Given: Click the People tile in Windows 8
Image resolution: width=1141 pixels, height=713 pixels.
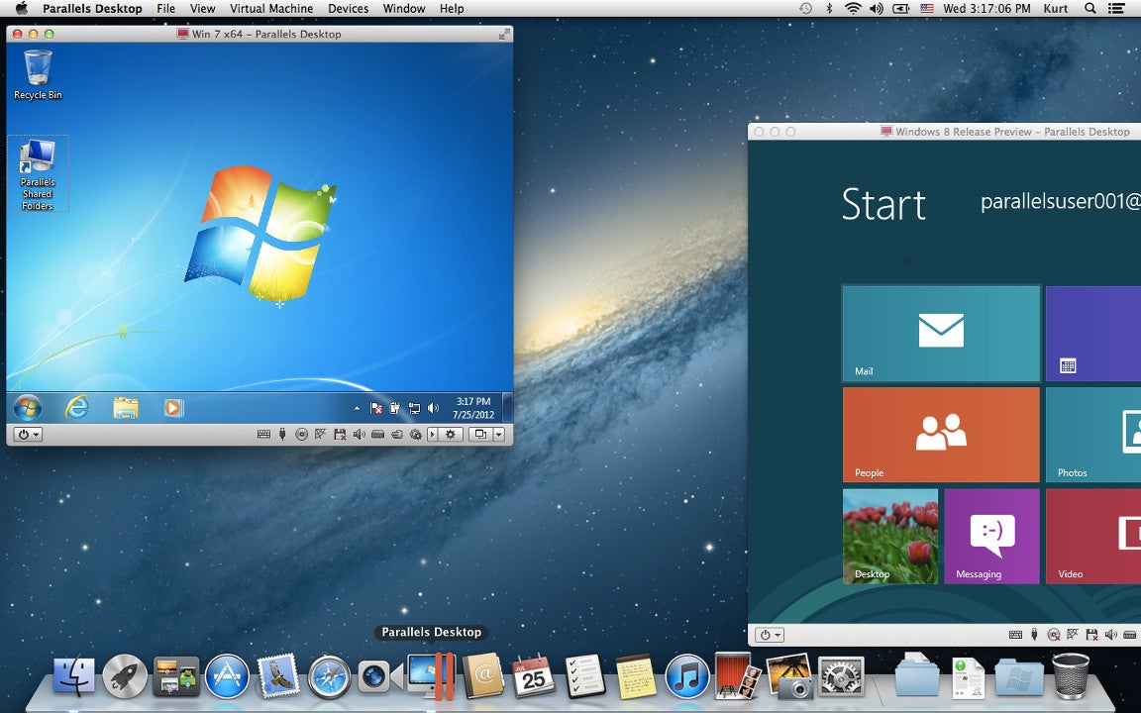Looking at the screenshot, I should [941, 435].
